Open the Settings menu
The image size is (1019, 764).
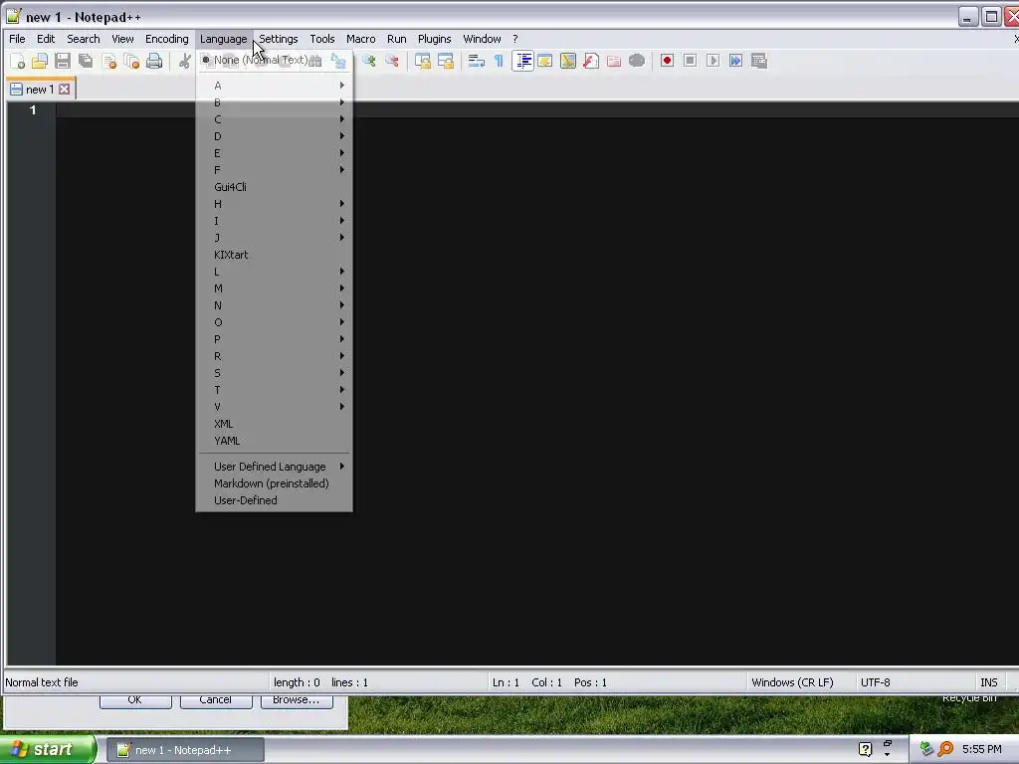279,39
